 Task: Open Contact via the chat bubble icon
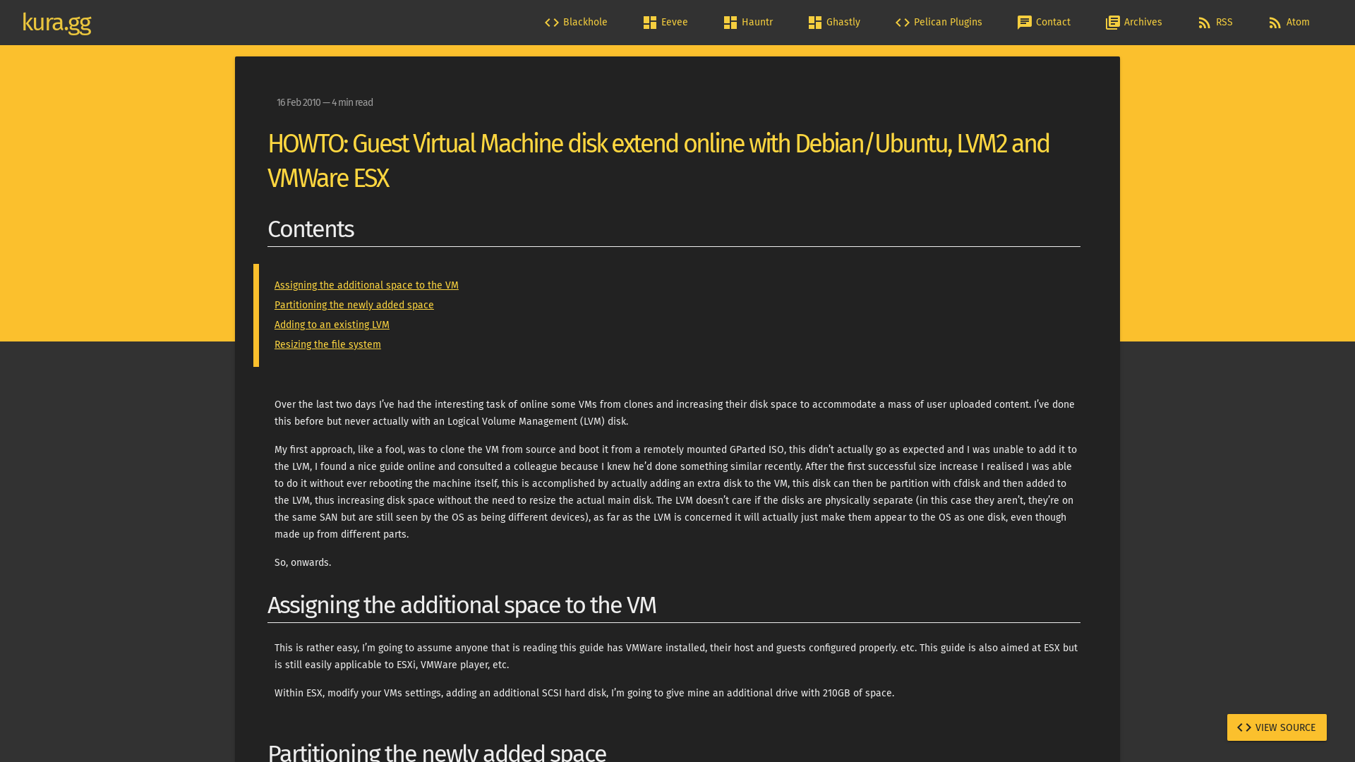pos(1025,22)
